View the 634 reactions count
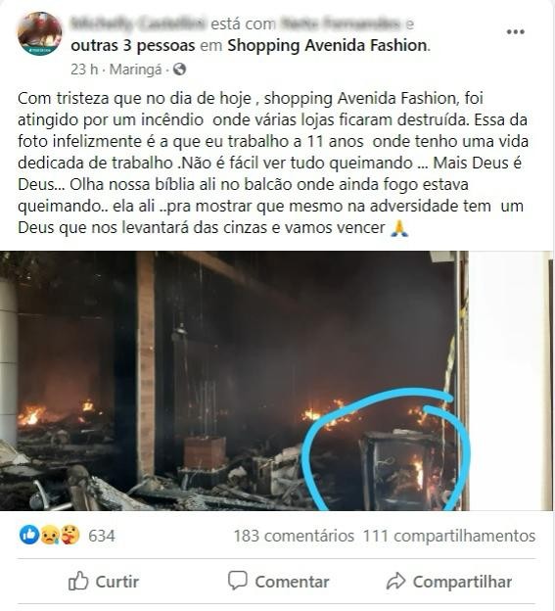This screenshot has width=555, height=611. [102, 536]
